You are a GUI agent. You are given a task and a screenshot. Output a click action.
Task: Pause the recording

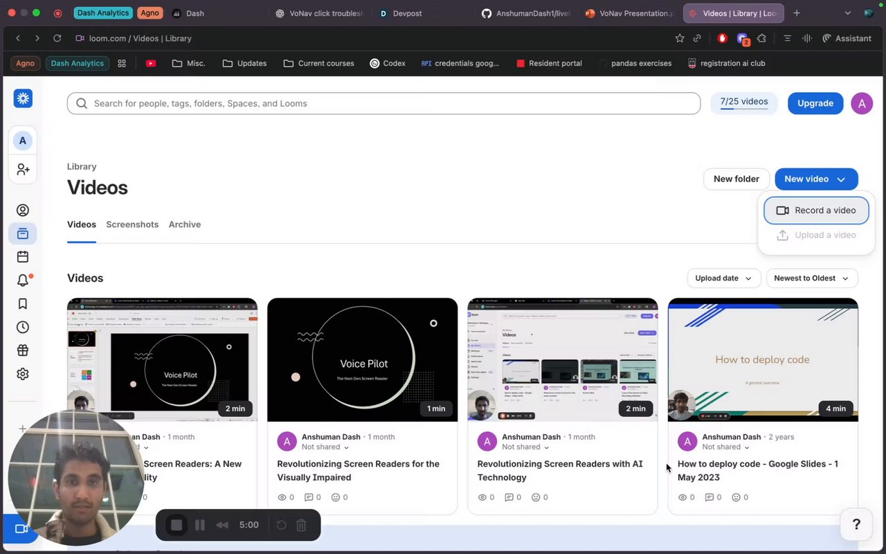point(199,525)
